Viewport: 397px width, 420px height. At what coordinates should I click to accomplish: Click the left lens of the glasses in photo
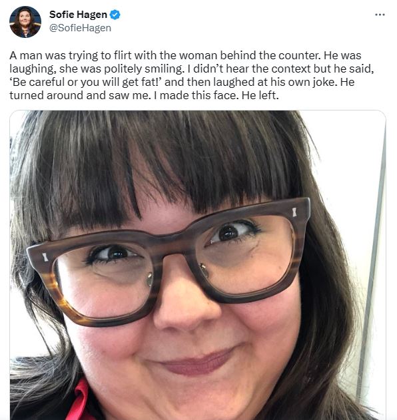(103, 280)
